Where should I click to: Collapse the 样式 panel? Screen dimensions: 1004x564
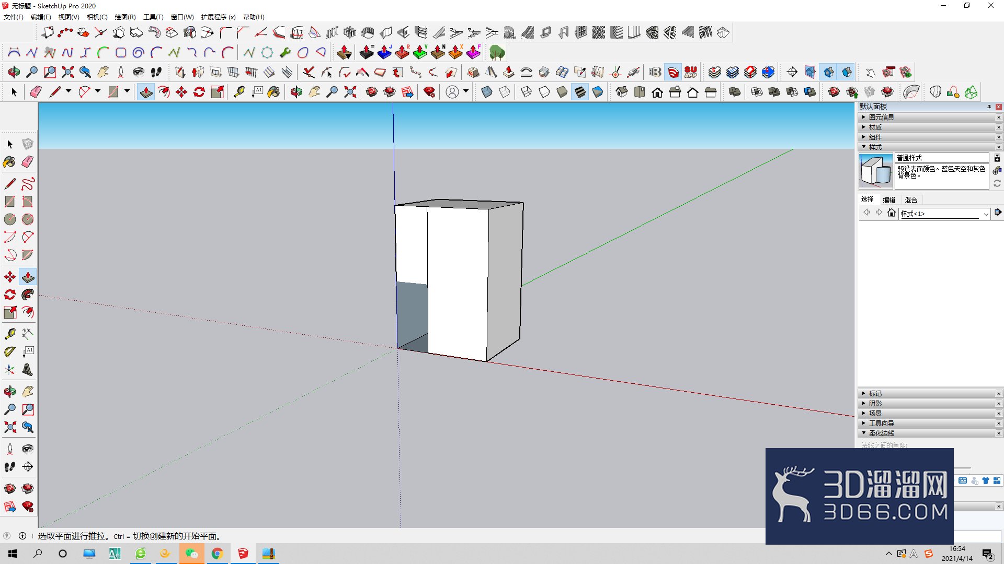[926, 147]
